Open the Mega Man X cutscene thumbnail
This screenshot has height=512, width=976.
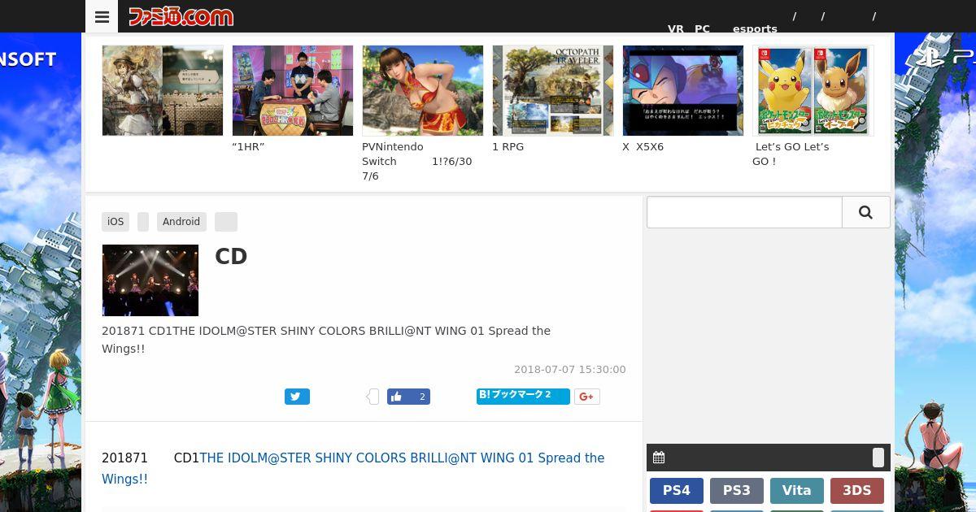683,90
